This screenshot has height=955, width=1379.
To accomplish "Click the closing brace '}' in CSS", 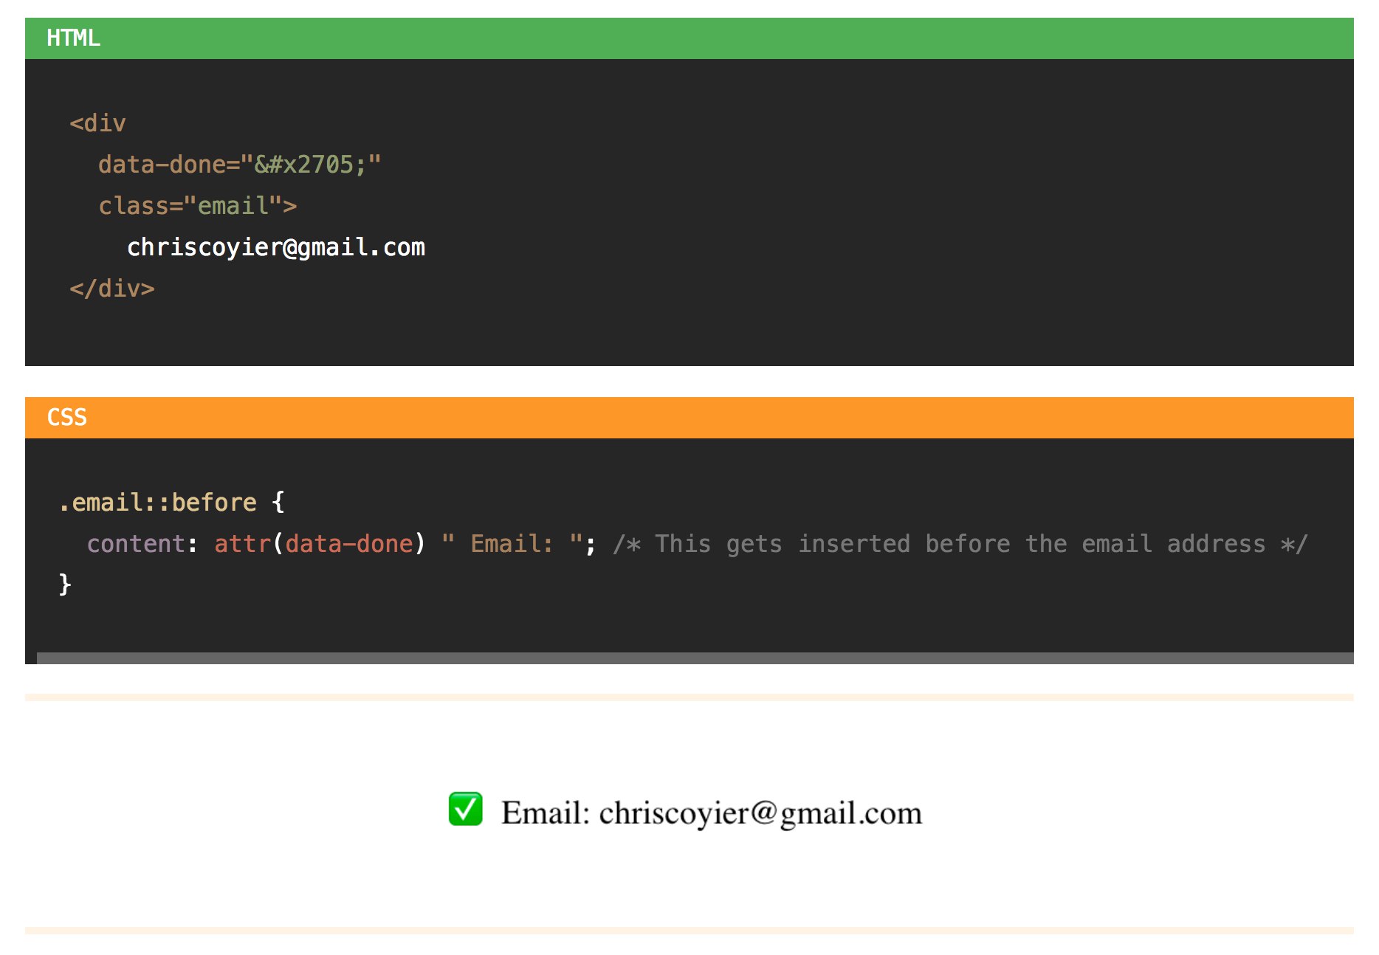I will [65, 585].
